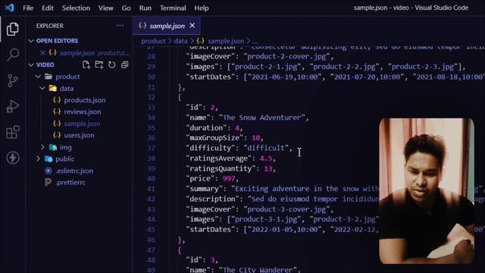Open the Extensions view
Screen dimensions: 485x273
[13, 132]
